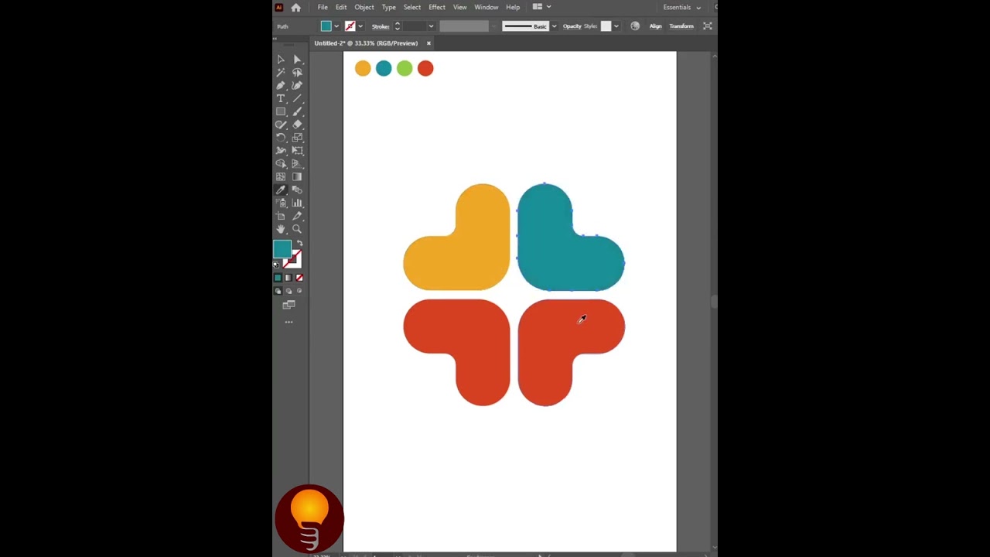Image resolution: width=990 pixels, height=557 pixels.
Task: Go to Illustrator Home screen
Action: click(x=295, y=7)
